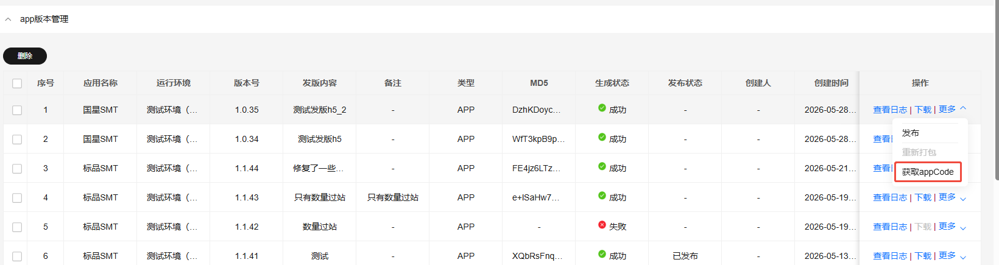Image resolution: width=999 pixels, height=265 pixels.
Task: Expand 更多 for version 1.1.41
Action: click(x=953, y=255)
